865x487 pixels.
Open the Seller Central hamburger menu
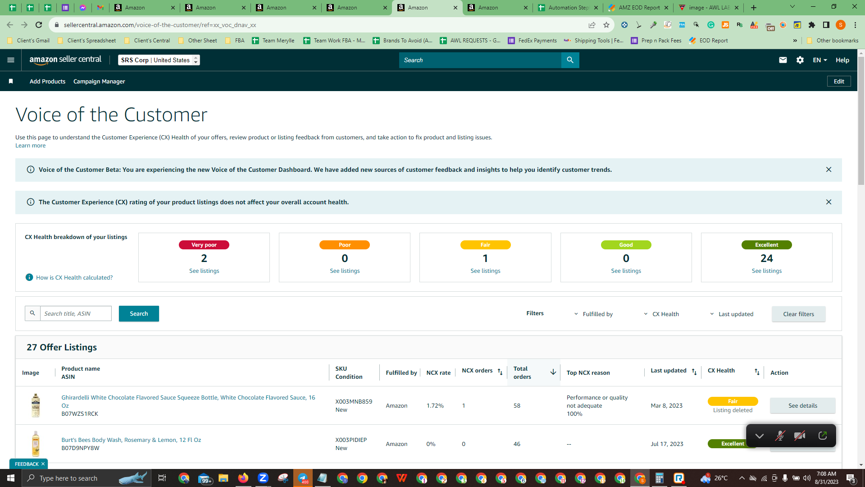(x=11, y=60)
